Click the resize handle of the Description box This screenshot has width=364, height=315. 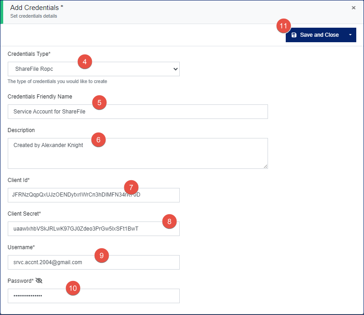pos(266,167)
